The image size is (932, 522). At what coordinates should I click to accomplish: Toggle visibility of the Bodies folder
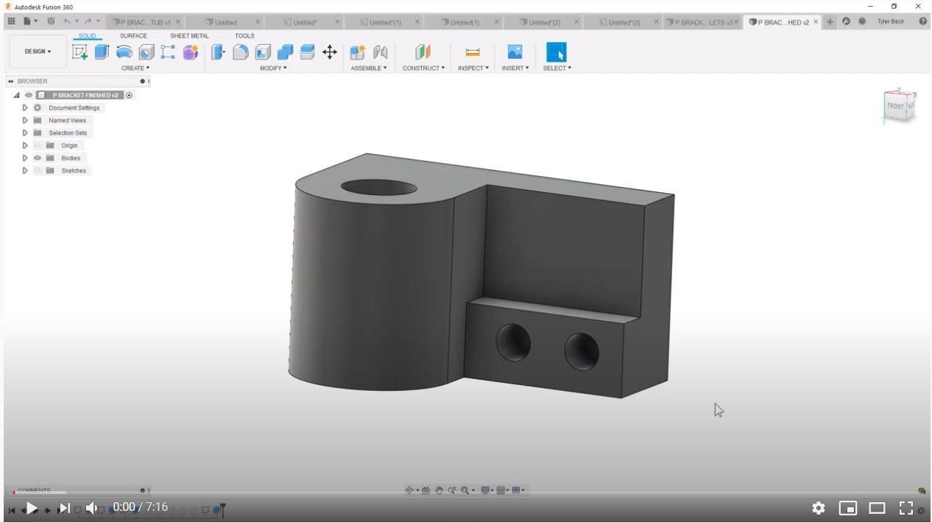click(38, 158)
